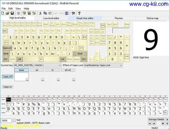
Task: Toggle the Caps on state button
Action: (x=8, y=87)
